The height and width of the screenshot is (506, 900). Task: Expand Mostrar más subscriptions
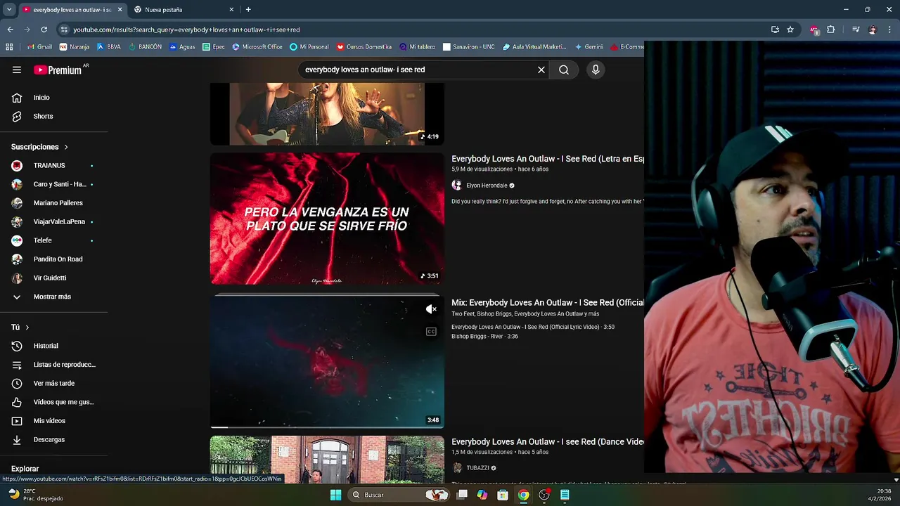[53, 297]
